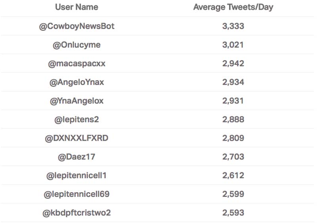Click the @YnaAngelox username
The width and height of the screenshot is (317, 223).
click(x=76, y=101)
